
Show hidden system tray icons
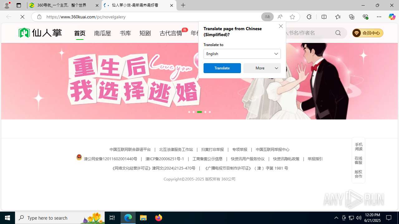[336, 218]
